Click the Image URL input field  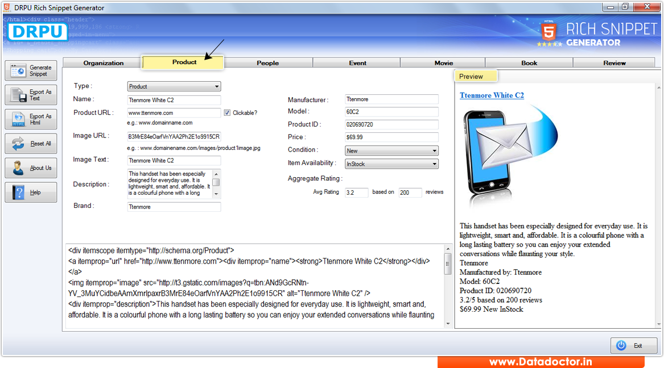pos(174,136)
